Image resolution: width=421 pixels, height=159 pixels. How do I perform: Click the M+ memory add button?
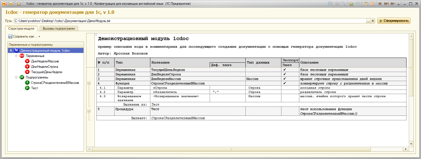pos(386,4)
